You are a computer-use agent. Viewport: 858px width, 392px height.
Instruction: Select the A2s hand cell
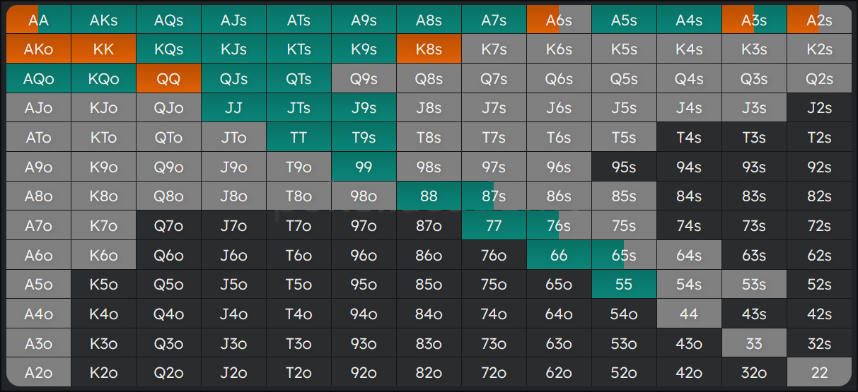point(819,20)
